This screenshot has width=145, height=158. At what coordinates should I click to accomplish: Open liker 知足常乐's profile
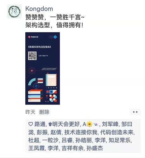120,140
